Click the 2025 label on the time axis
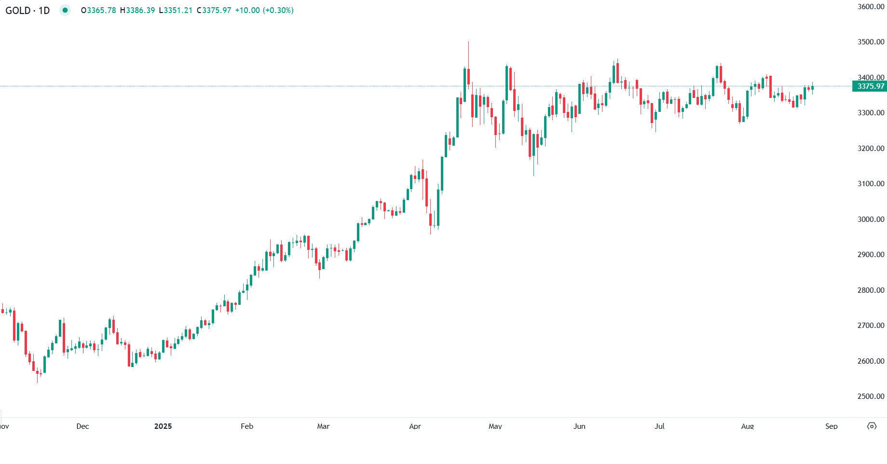The height and width of the screenshot is (464, 887). pos(163,426)
